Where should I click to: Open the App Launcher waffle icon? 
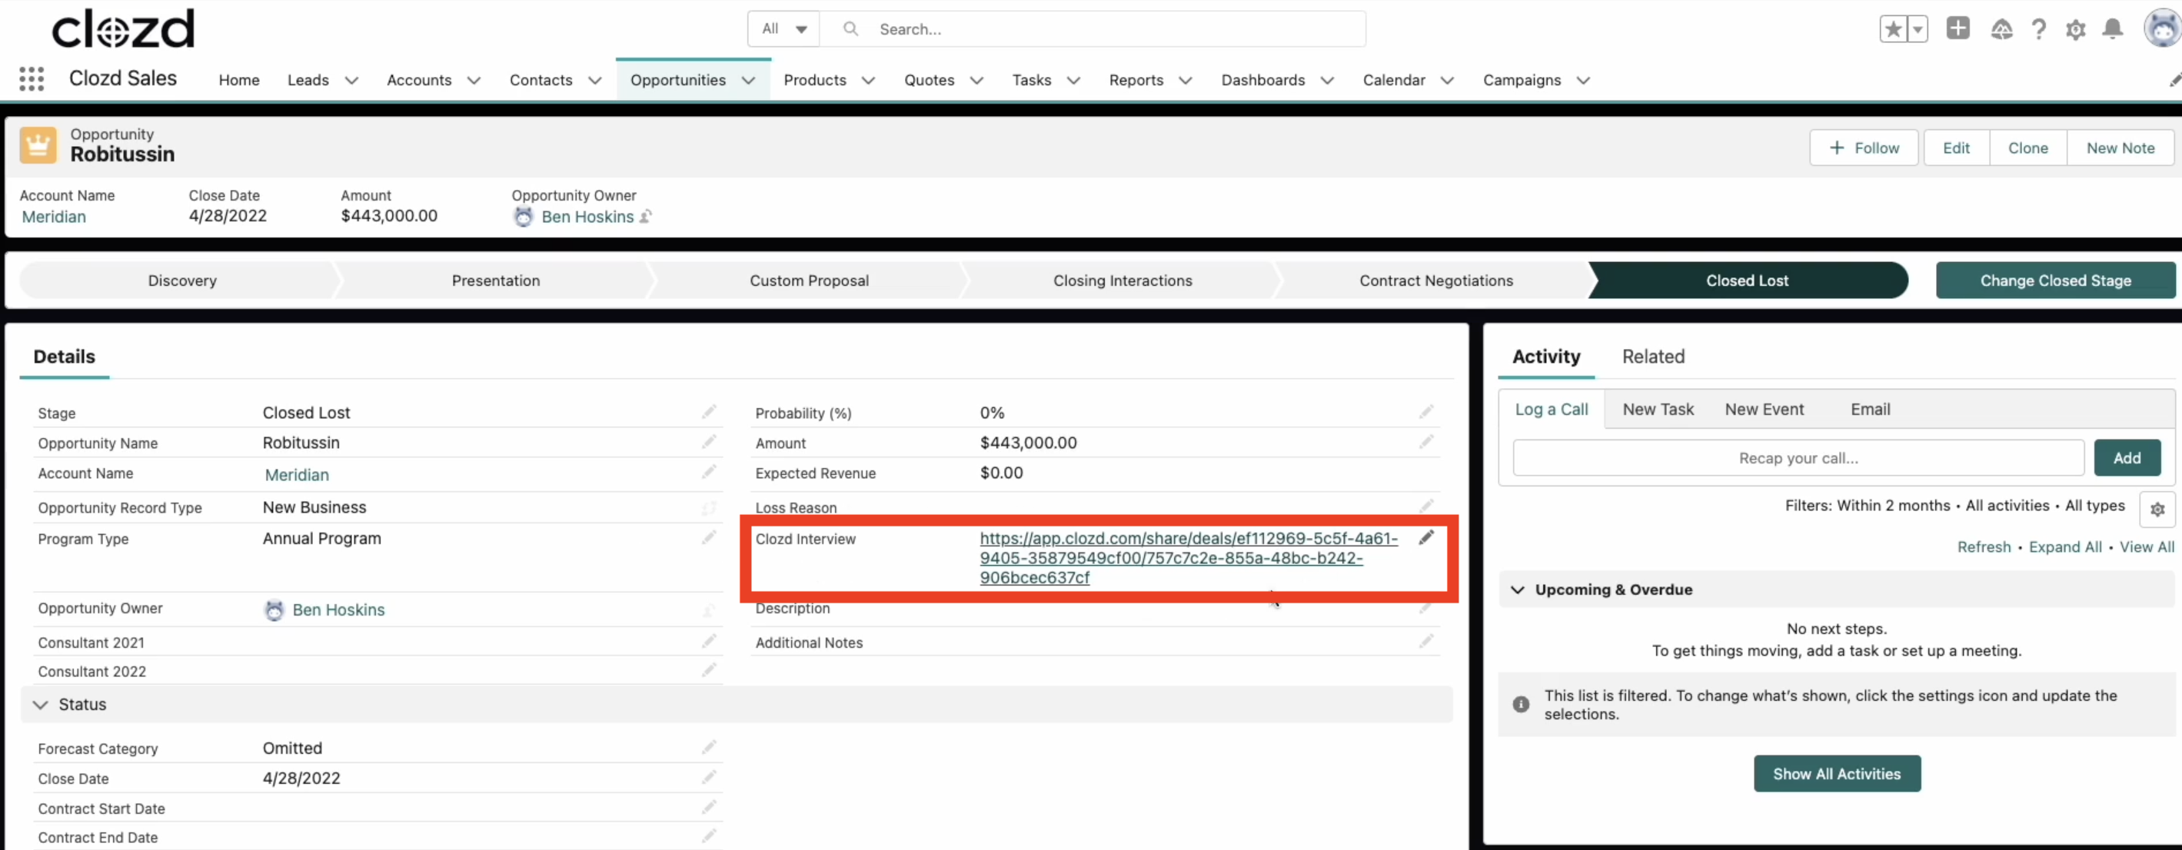click(32, 78)
